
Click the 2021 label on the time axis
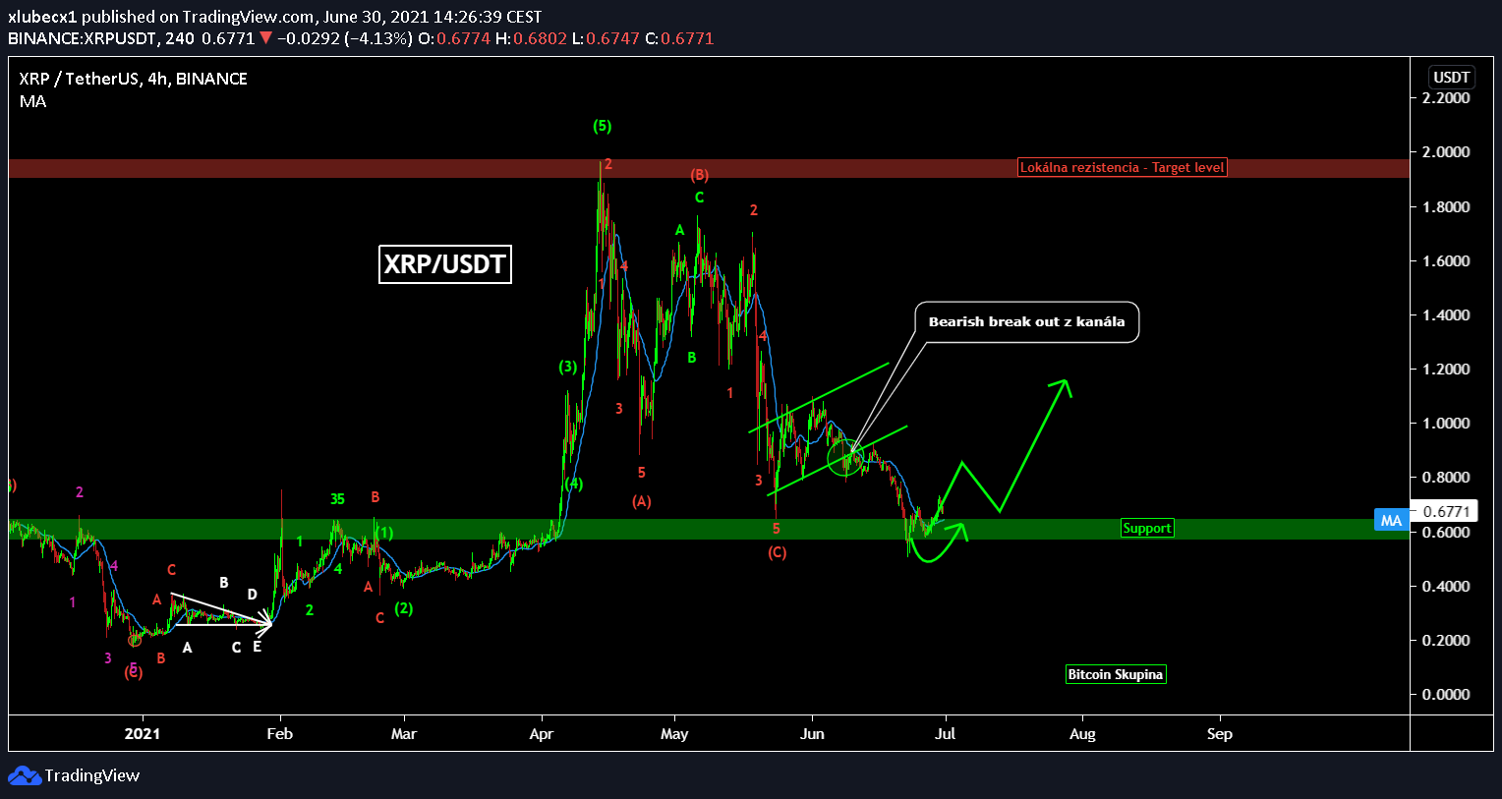tap(143, 734)
